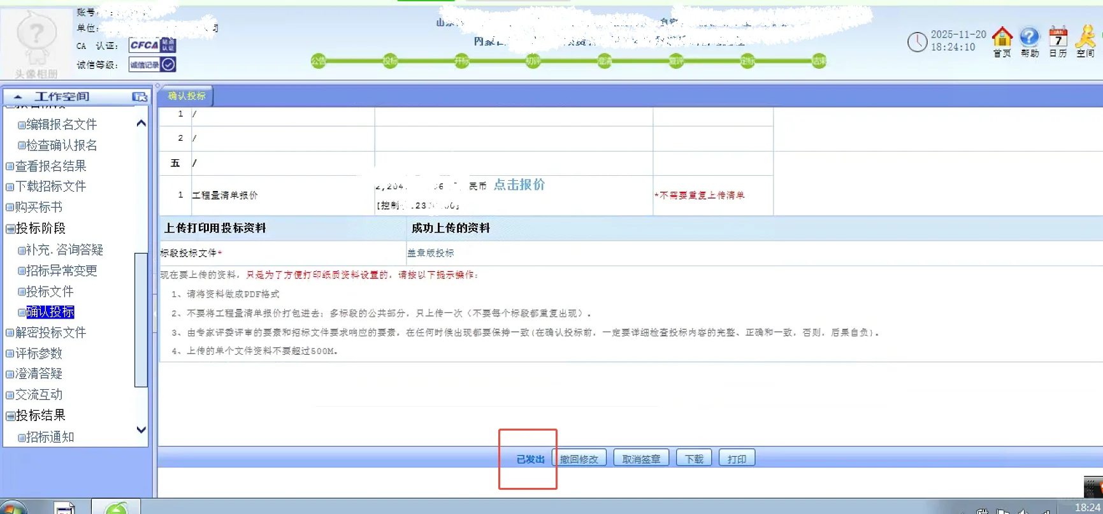1103x514 pixels.
Task: Click the clock icon beside the date
Action: coord(917,42)
